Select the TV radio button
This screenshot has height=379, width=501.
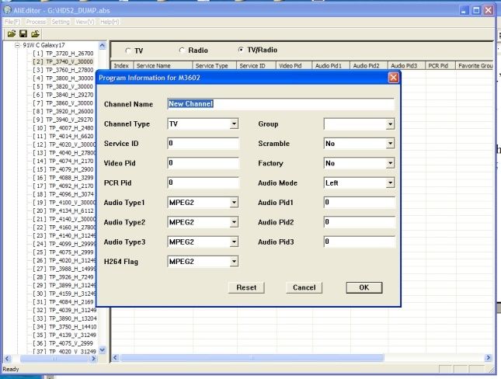[128, 50]
